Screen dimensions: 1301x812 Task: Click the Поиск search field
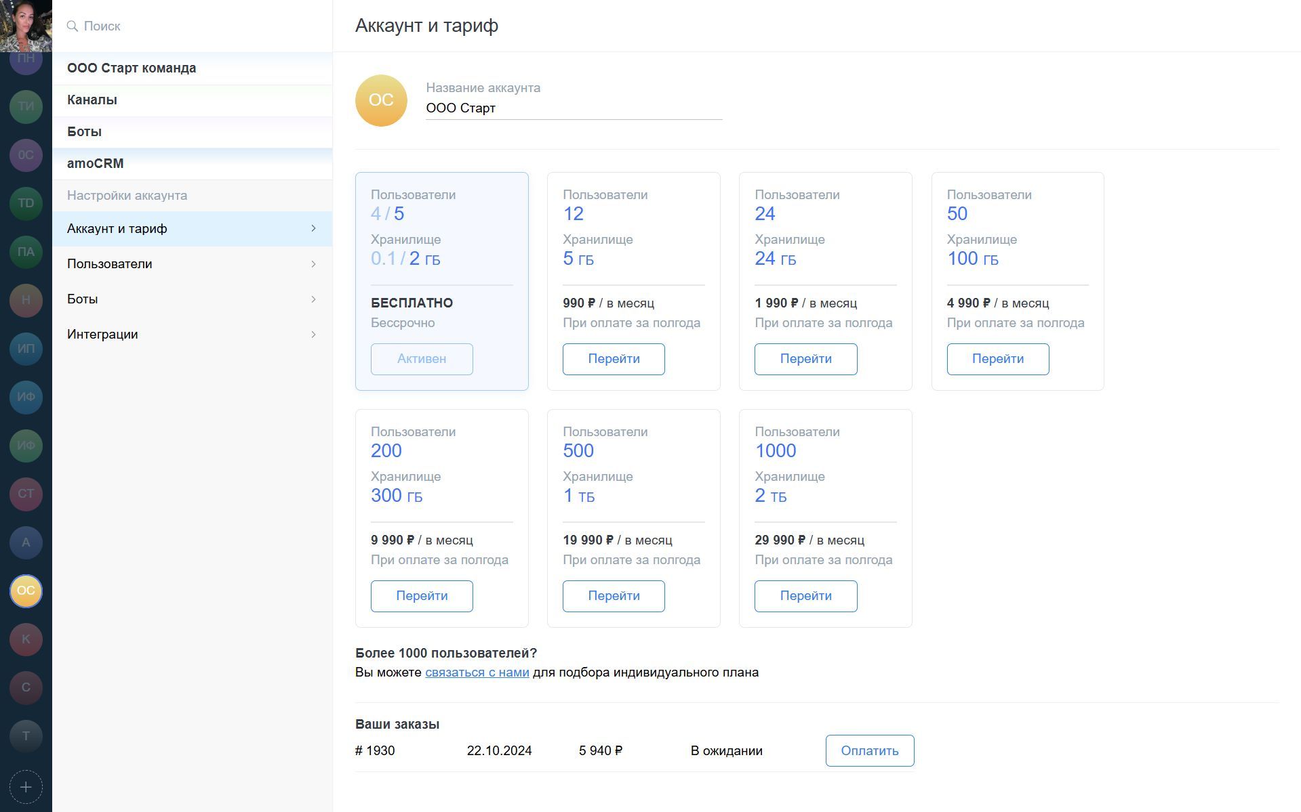point(197,26)
